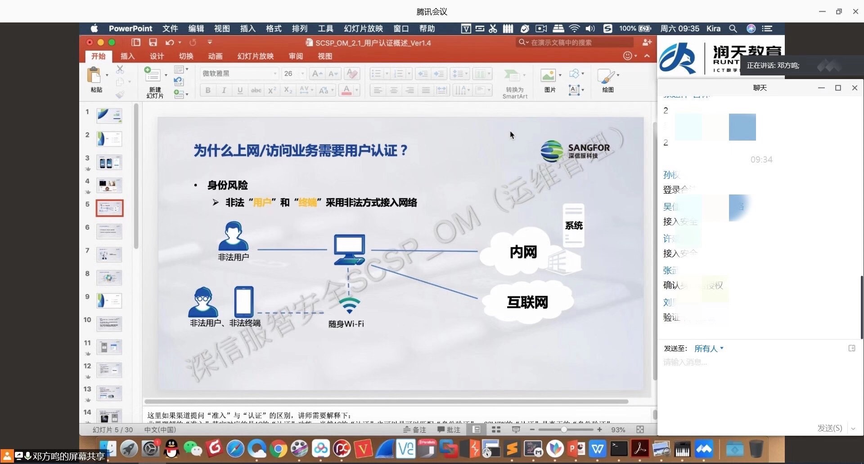Toggle Bold formatting
864x464 pixels.
(x=208, y=90)
